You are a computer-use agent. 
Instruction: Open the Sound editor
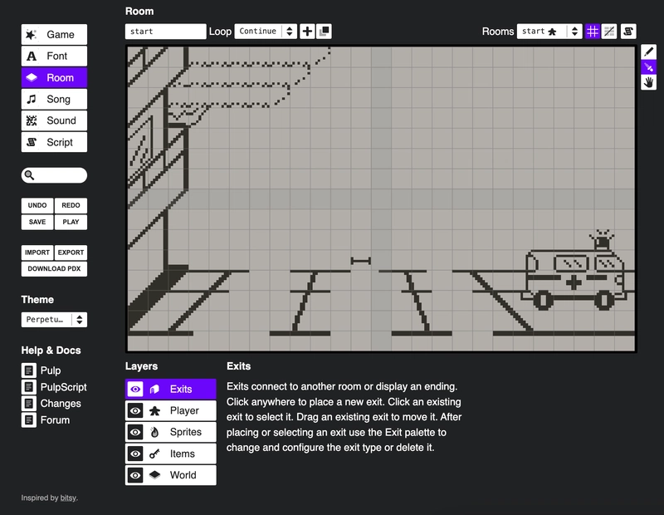(x=54, y=120)
